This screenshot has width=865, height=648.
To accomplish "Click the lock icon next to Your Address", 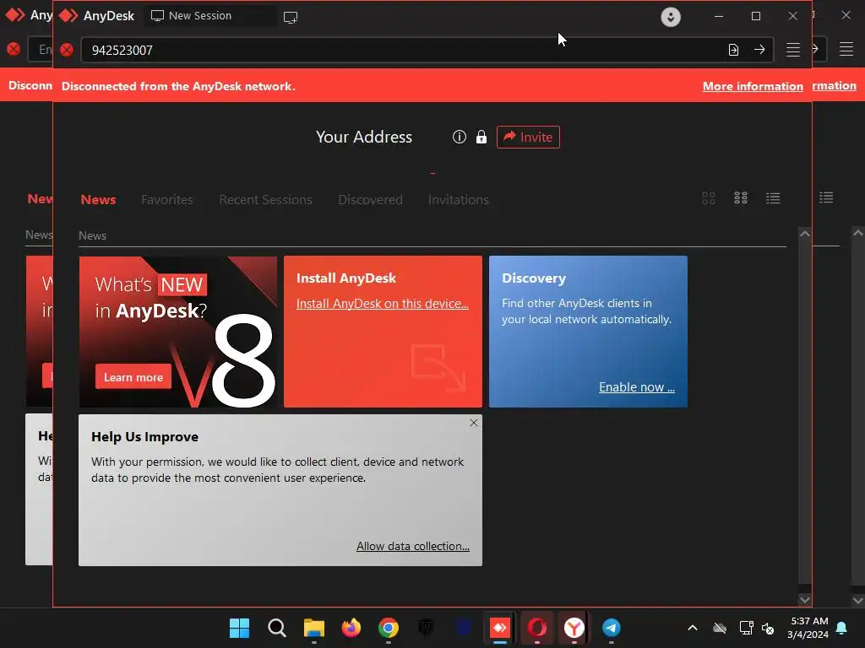I will pyautogui.click(x=481, y=137).
